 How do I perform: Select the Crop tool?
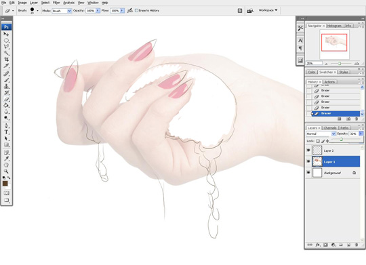coord(6,60)
